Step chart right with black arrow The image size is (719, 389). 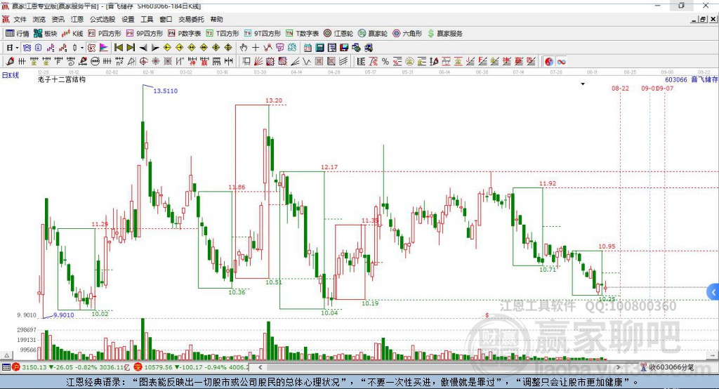155,48
